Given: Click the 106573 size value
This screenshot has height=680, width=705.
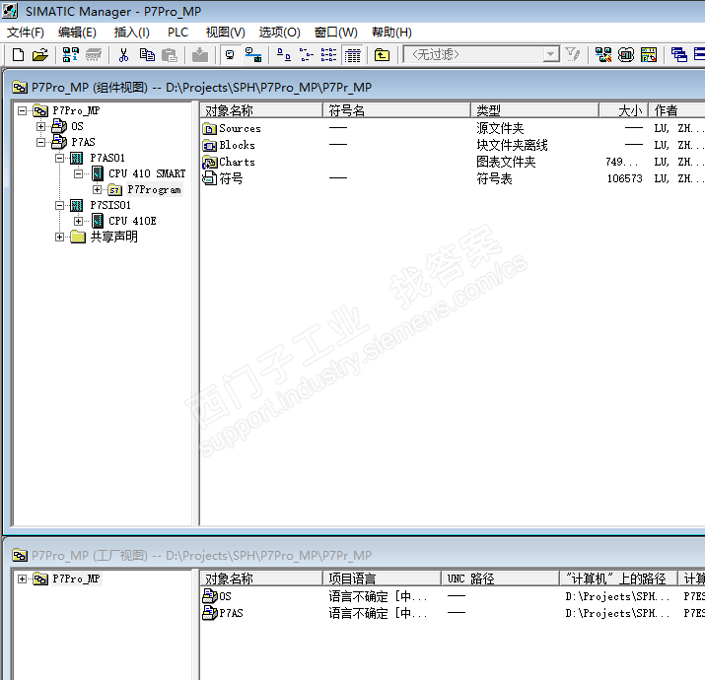Looking at the screenshot, I should [624, 179].
